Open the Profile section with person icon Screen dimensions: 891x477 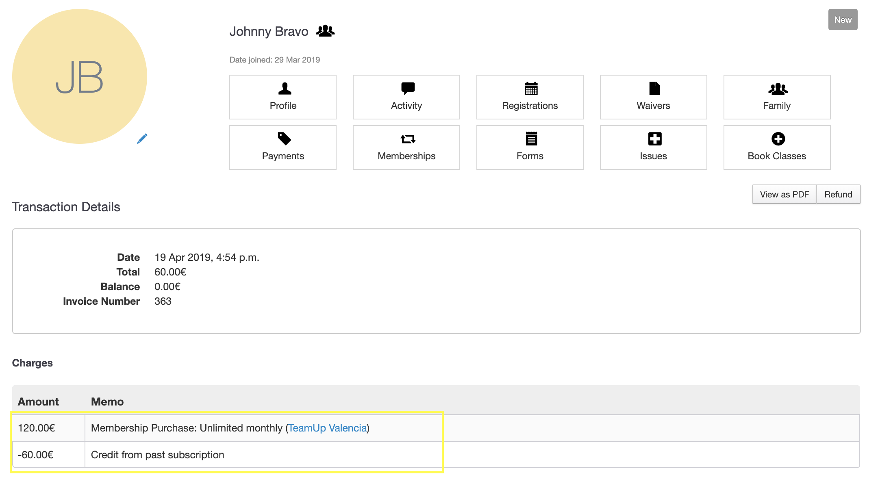[283, 97]
